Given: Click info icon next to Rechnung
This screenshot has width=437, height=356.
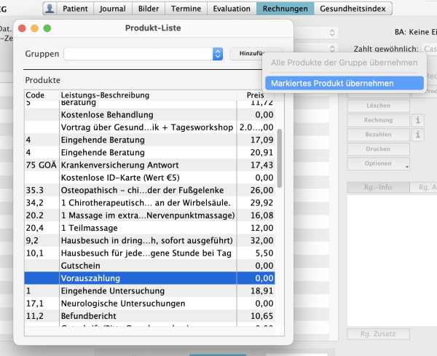Looking at the screenshot, I should point(418,121).
